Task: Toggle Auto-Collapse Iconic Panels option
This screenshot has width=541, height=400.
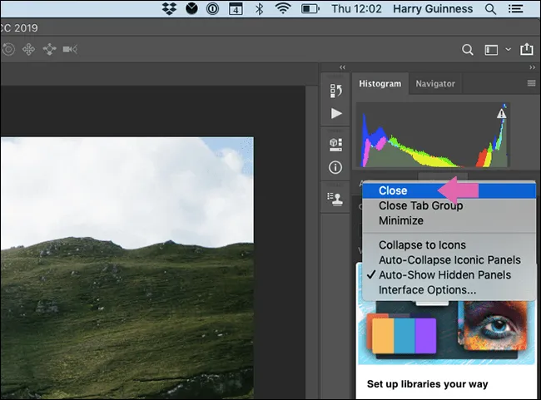Action: tap(449, 259)
